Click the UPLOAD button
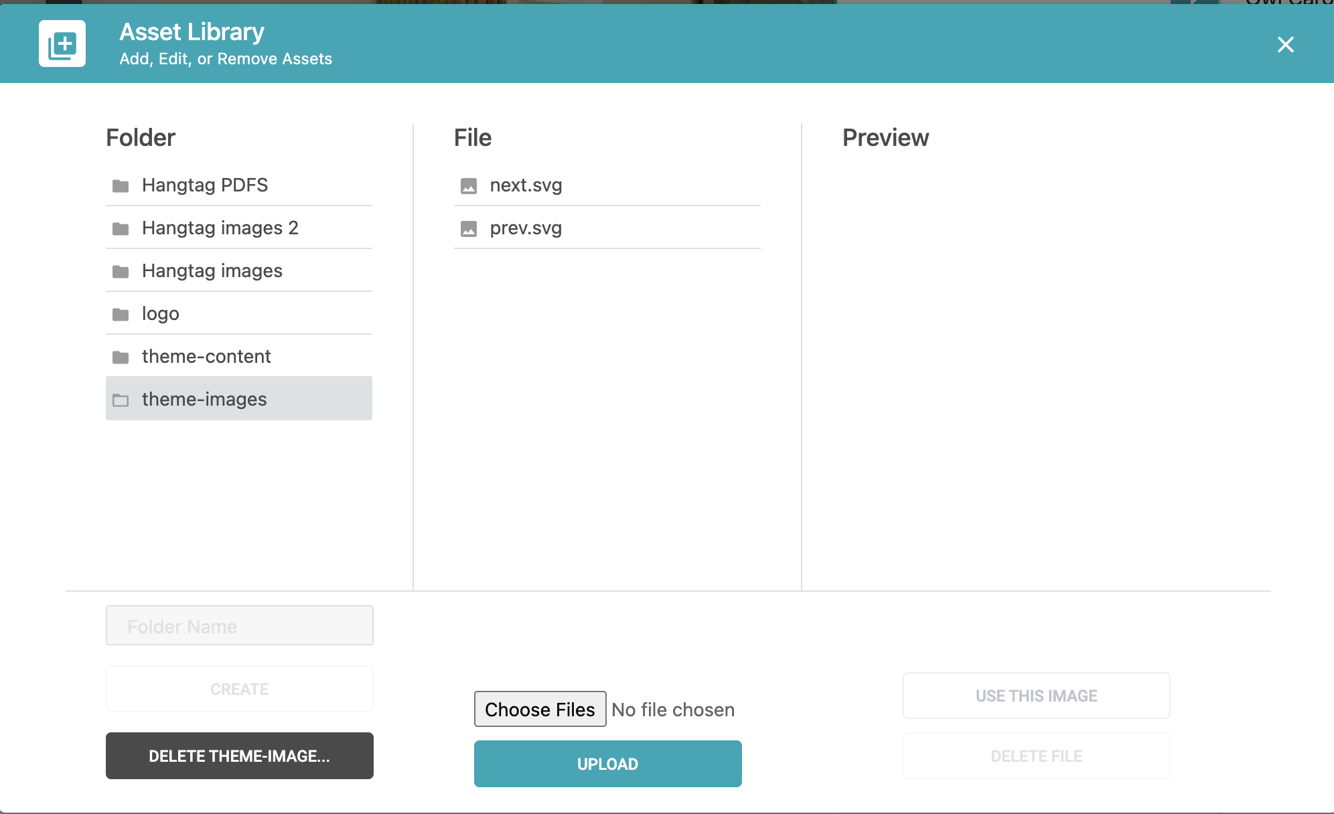Screen dimensions: 1334x814 click(608, 764)
